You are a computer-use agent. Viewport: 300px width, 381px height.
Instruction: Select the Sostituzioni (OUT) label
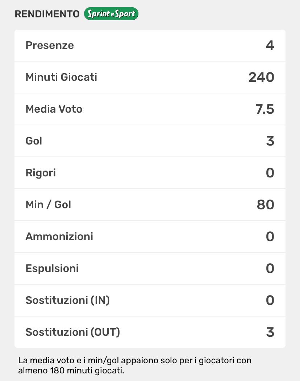72,332
